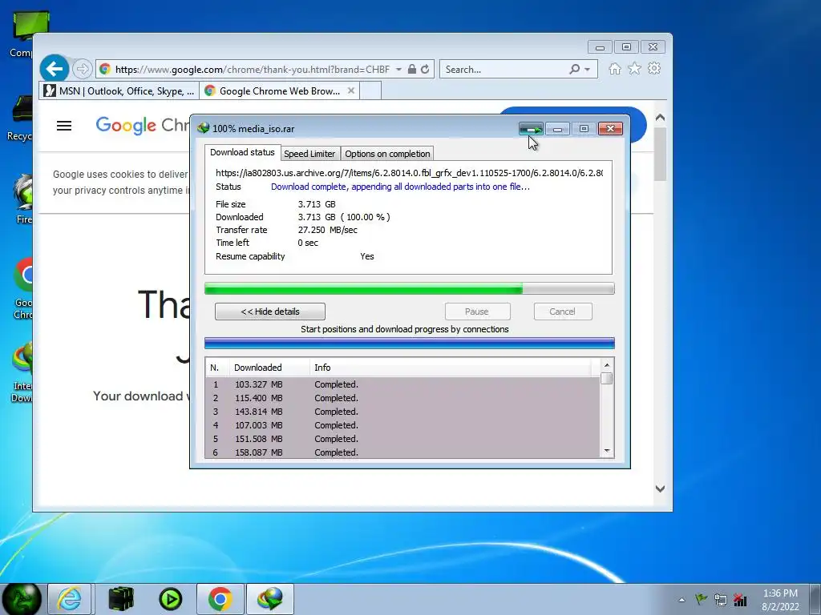Image resolution: width=821 pixels, height=615 pixels.
Task: Open the Computer desktop icon
Action: click(x=30, y=34)
